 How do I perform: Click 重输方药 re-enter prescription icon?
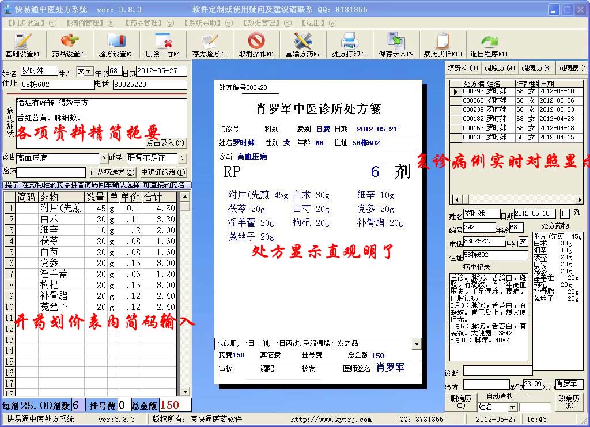pyautogui.click(x=302, y=44)
